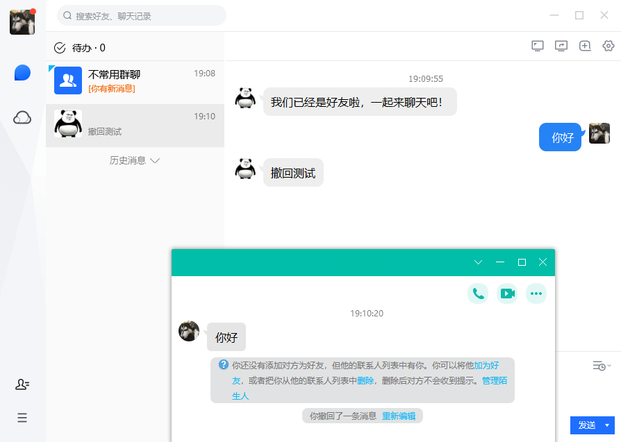The image size is (621, 442).
Task: Open the hamburger main menu in sidebar
Action: pos(22,418)
